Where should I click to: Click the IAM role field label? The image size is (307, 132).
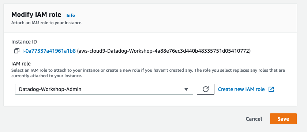click(x=21, y=64)
